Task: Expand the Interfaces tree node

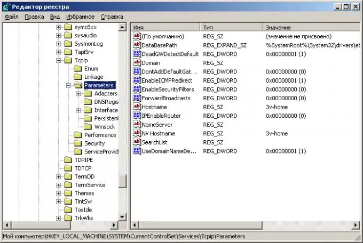Action: (x=78, y=110)
